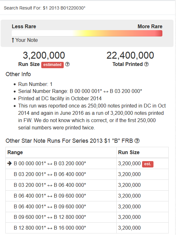Click the red end of the rarity bar
176x235 pixels.
pos(159,33)
